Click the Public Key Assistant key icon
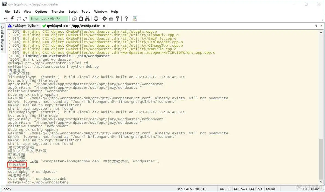 click(117, 19)
